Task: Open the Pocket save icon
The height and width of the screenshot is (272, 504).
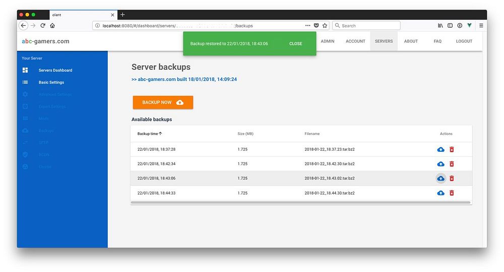Action: pyautogui.click(x=317, y=26)
